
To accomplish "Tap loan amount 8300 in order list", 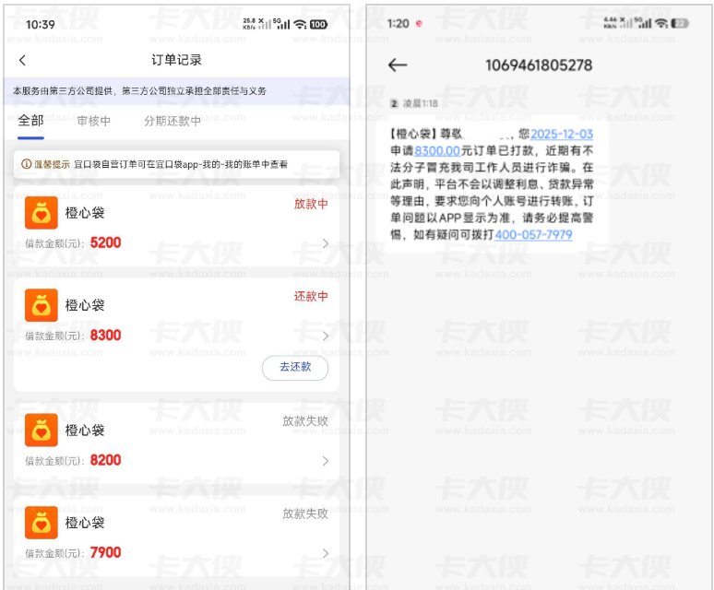I will click(x=106, y=336).
